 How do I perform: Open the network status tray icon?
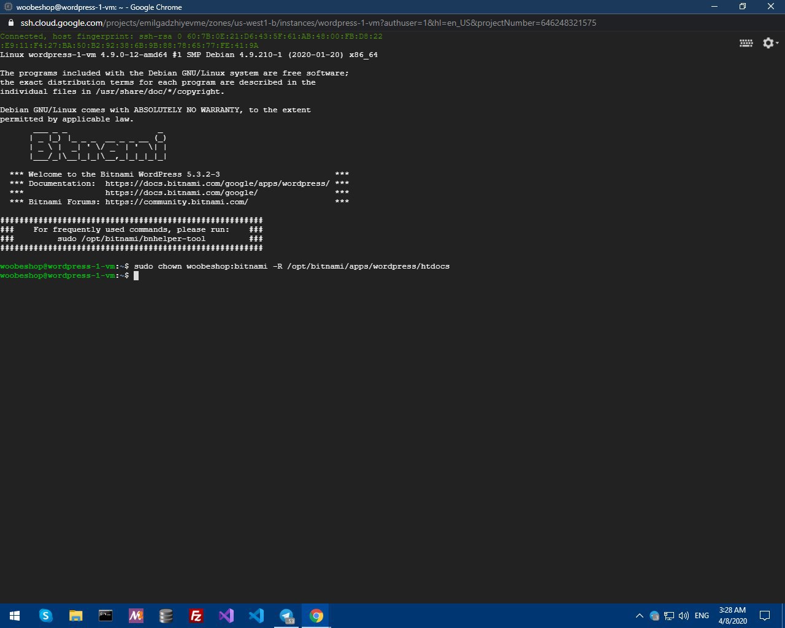tap(669, 616)
